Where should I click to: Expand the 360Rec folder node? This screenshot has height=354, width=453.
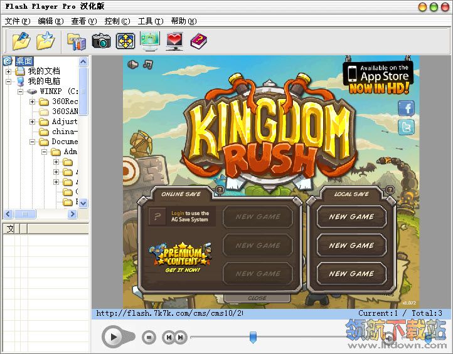click(33, 102)
